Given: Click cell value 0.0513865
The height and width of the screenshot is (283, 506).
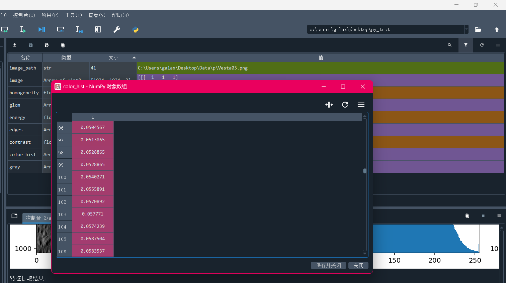Looking at the screenshot, I should pos(93,140).
